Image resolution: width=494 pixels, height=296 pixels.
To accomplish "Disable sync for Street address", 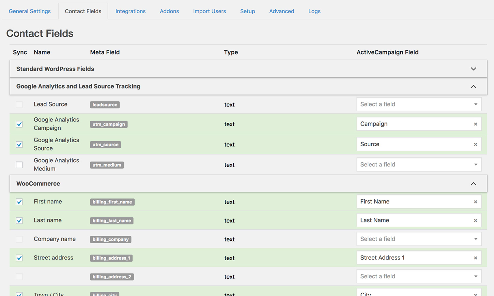I will pos(19,258).
